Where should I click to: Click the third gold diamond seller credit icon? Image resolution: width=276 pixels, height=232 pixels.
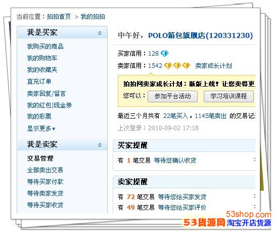[x=186, y=66]
